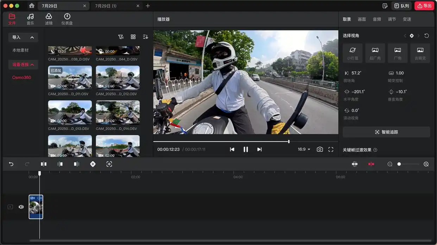Screen dimensions: 437x245
Task: Enter fullscreen preview mode
Action: click(x=331, y=149)
